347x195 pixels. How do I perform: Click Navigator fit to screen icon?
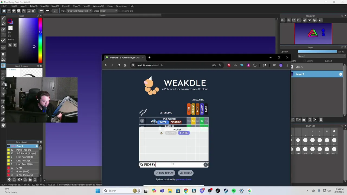(294, 20)
